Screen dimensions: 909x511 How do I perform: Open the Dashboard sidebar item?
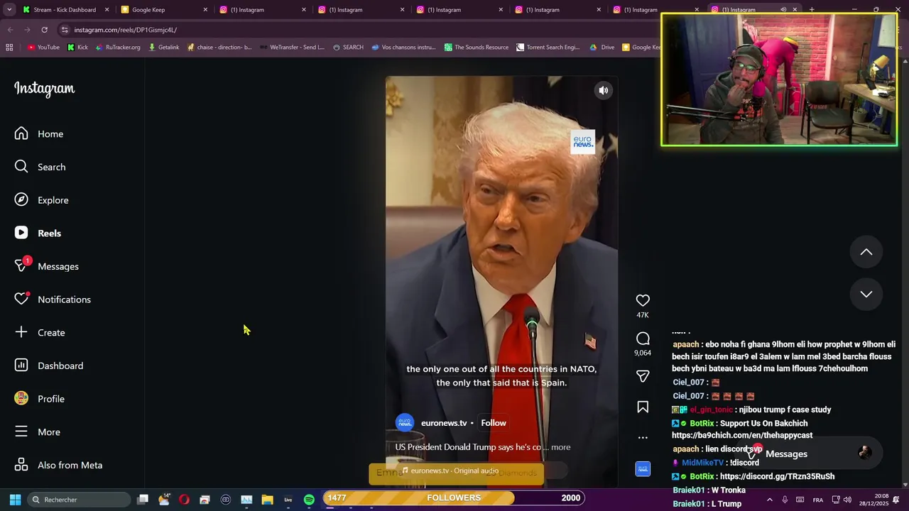(x=49, y=366)
